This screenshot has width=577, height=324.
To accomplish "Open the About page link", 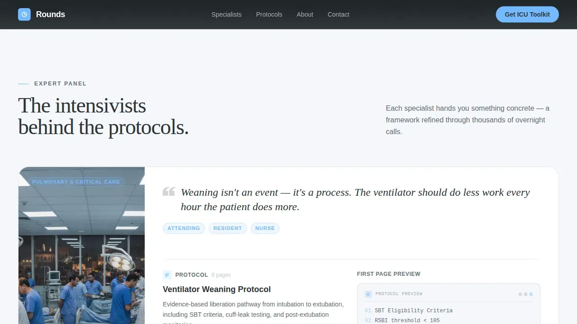I will click(x=305, y=14).
